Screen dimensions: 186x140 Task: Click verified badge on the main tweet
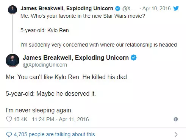coord(134,58)
